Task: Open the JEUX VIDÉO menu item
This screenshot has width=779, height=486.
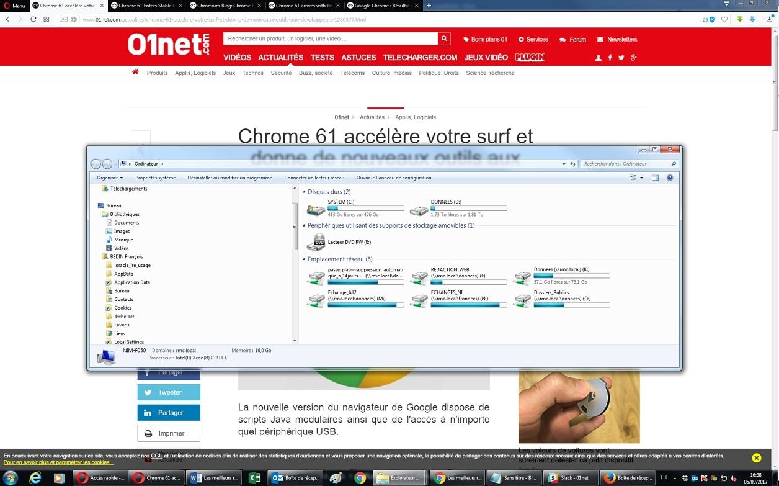Action: [x=486, y=57]
